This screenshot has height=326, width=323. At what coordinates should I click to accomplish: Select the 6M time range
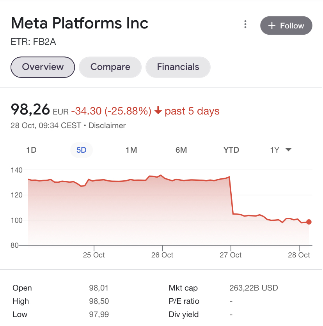pos(181,150)
